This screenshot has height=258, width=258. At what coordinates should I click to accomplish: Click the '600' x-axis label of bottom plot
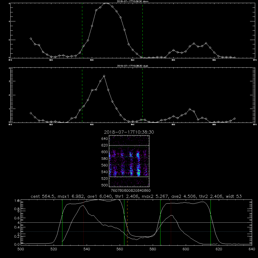pyautogui.click(x=186, y=249)
